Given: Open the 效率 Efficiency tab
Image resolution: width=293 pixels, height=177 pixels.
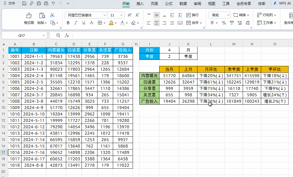Looking at the screenshot, I should click(x=262, y=4).
